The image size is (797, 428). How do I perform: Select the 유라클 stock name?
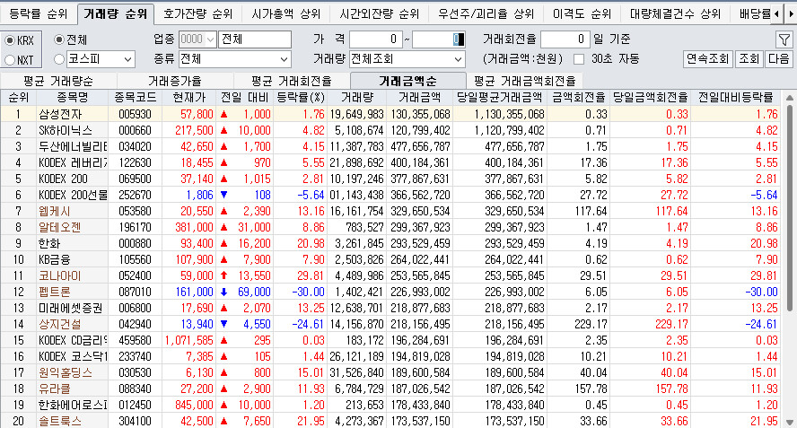pyautogui.click(x=55, y=389)
